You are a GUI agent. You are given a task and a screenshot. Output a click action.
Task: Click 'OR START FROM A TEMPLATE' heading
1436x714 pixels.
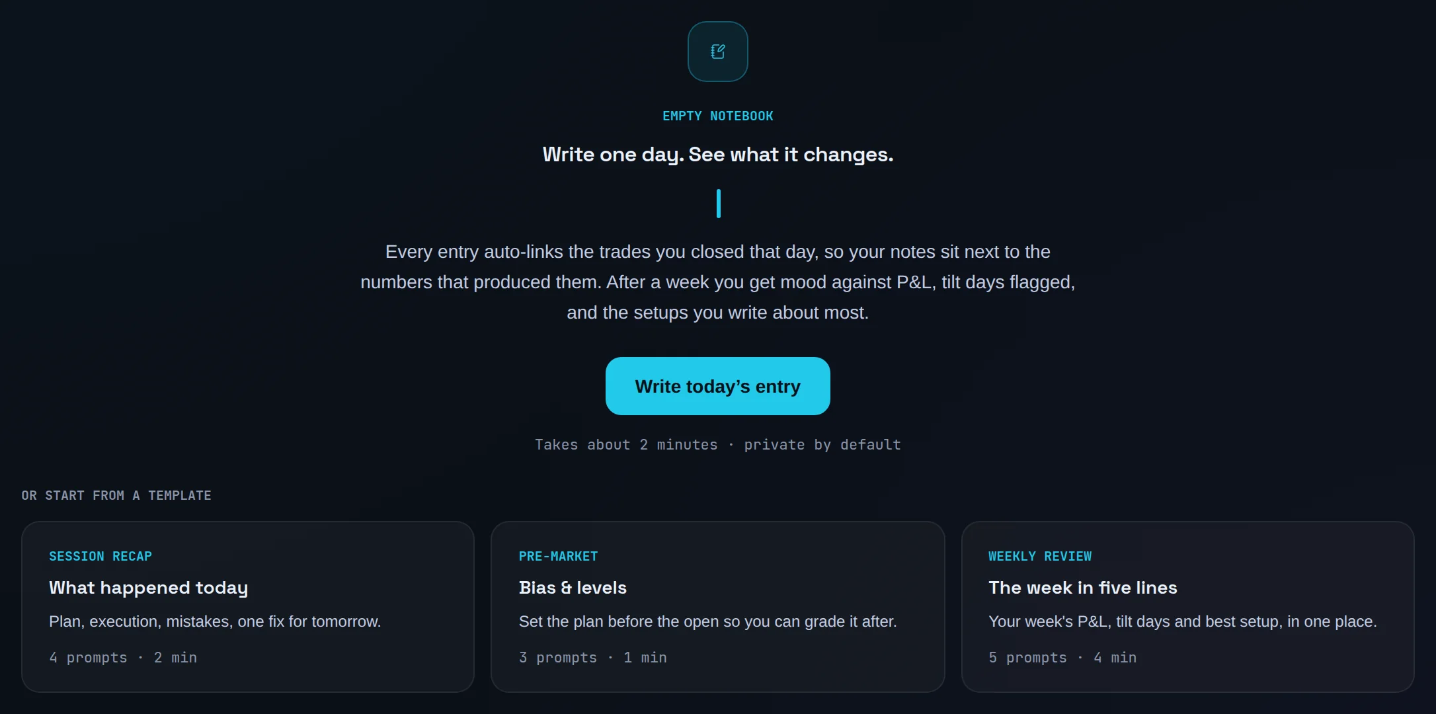coord(116,496)
